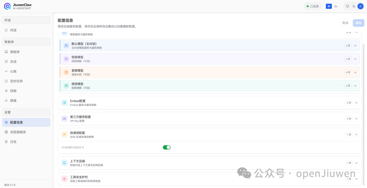Expand Embed配置 section chevron
This screenshot has height=188, width=367.
(356, 103)
